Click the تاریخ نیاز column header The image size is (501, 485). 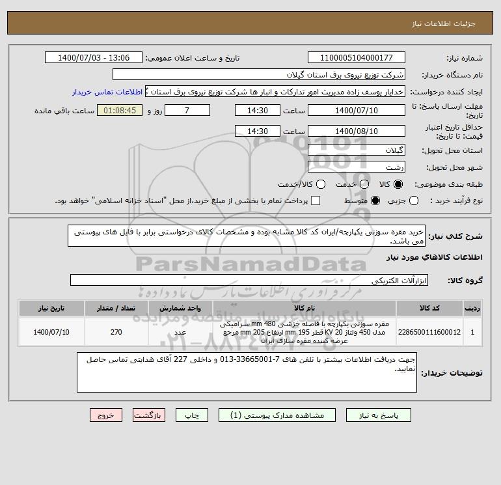pyautogui.click(x=51, y=308)
